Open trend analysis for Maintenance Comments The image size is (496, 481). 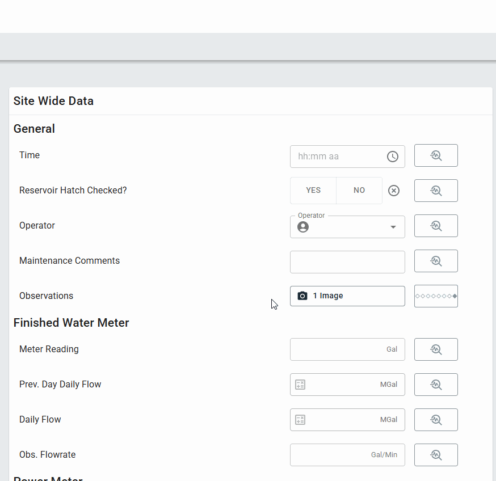click(x=436, y=261)
